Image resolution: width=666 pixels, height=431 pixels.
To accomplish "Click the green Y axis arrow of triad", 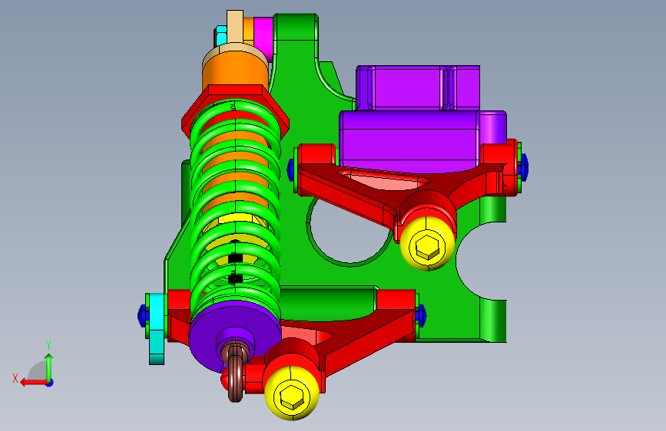I will pyautogui.click(x=49, y=366).
